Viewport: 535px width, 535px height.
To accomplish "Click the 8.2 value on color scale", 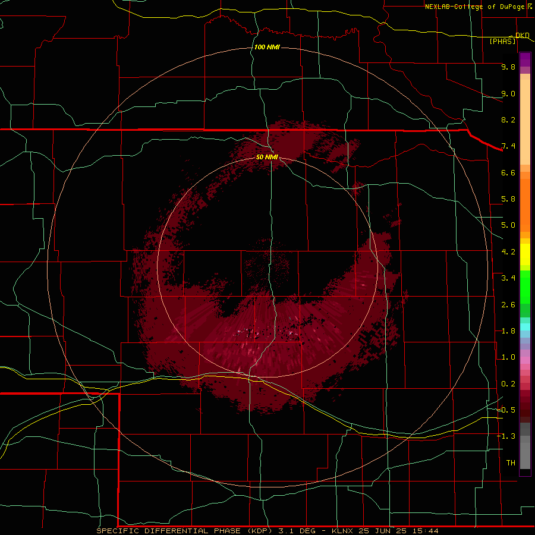I will [x=508, y=119].
